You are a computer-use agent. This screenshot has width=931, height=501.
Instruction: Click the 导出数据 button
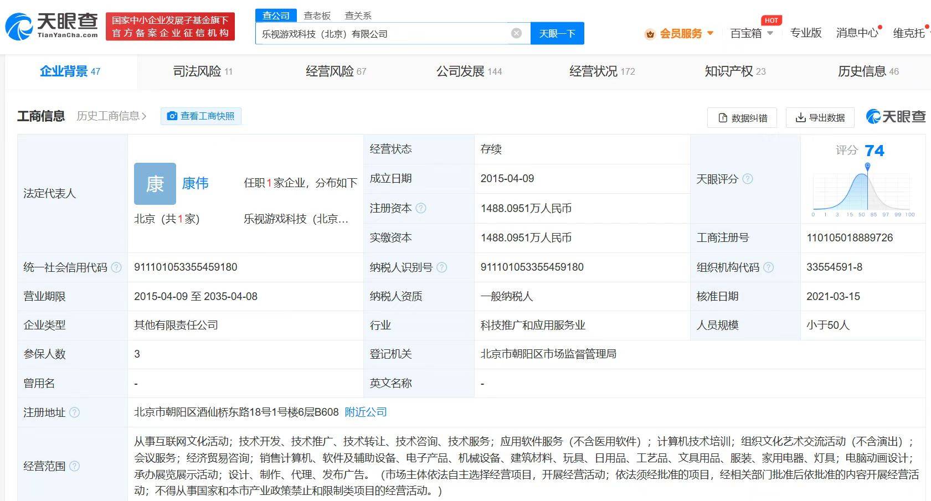(820, 118)
